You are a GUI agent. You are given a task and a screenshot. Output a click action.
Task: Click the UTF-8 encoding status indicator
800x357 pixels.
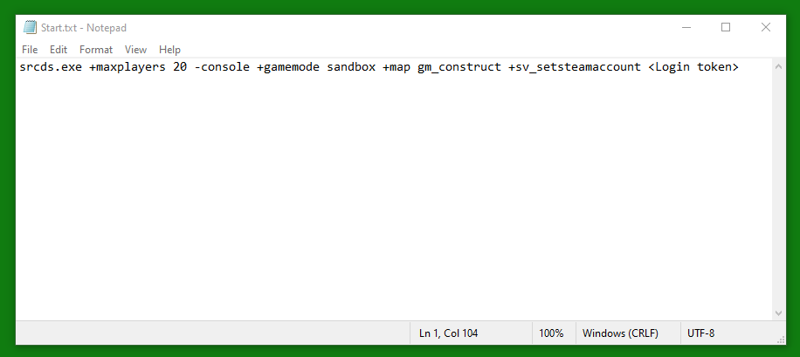point(701,333)
